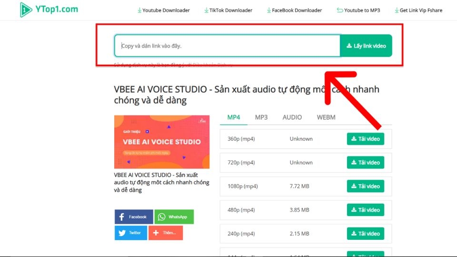
Task: Download the 720p (mp4) video
Action: 366,162
